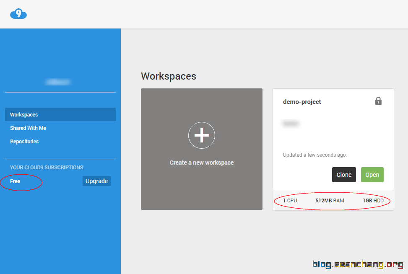
Task: Click the 1 CPU spec
Action: (290, 200)
